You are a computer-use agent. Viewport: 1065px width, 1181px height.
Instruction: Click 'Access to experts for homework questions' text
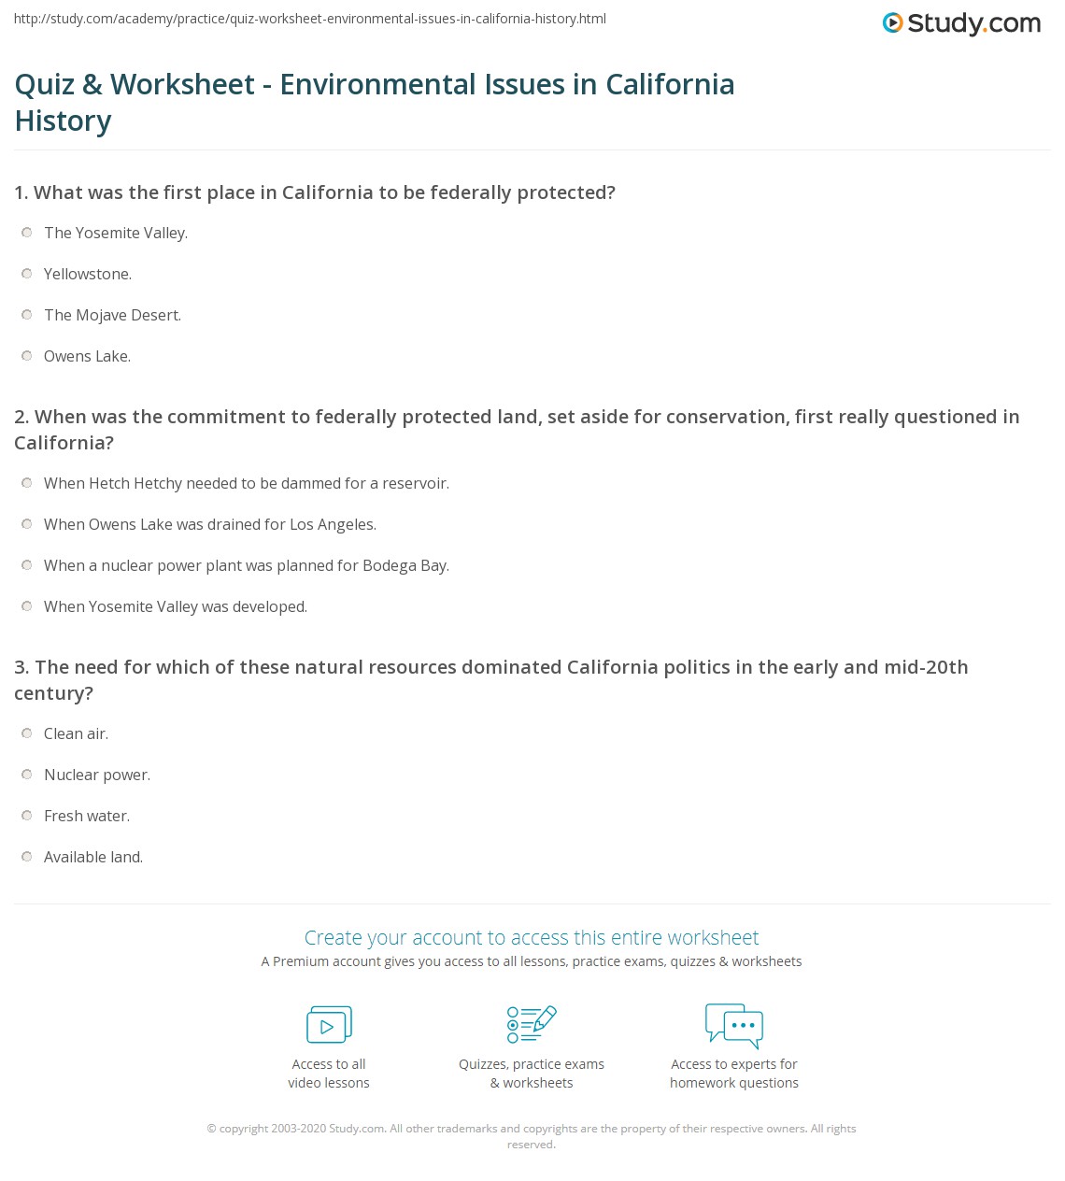[x=734, y=1074]
